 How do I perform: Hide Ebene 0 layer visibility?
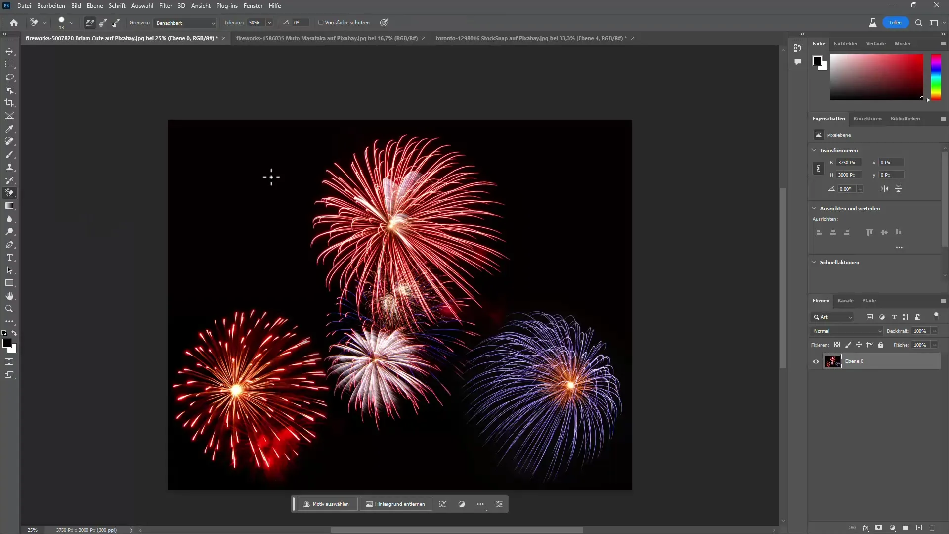tap(816, 361)
